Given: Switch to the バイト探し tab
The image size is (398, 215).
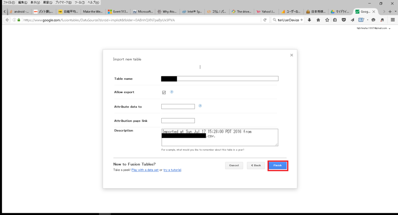Looking at the screenshot, I should 44,12.
